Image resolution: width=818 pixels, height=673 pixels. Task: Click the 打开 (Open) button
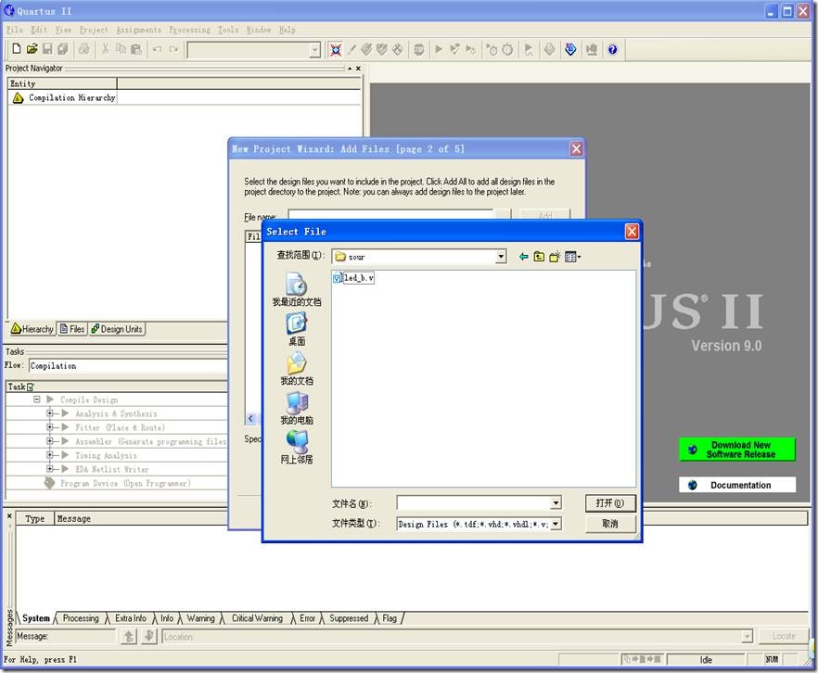click(609, 502)
